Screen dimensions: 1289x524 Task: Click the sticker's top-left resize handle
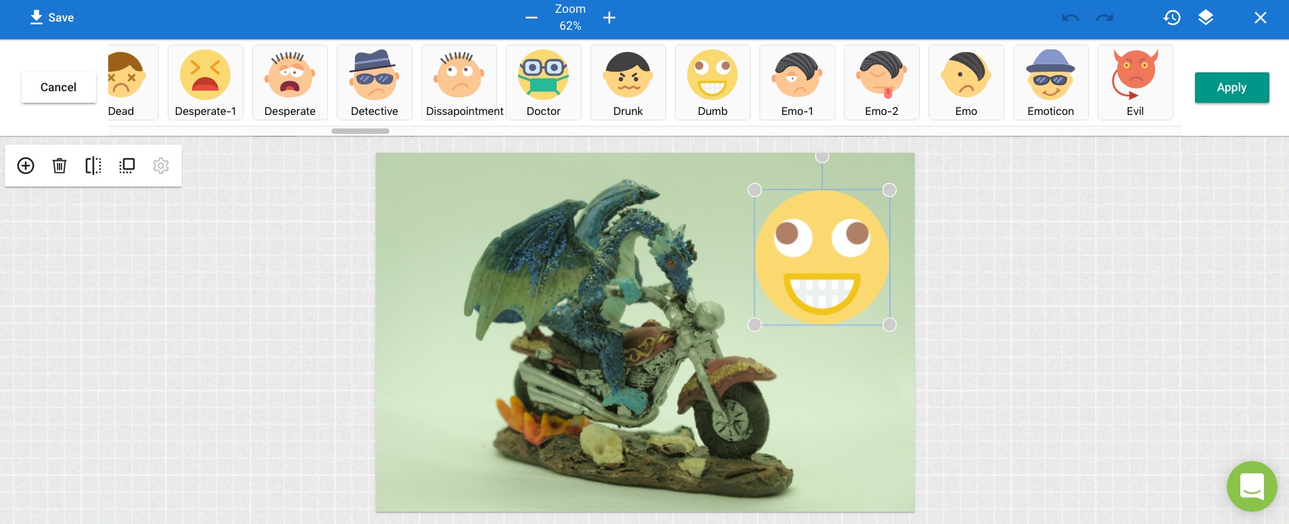pyautogui.click(x=755, y=190)
